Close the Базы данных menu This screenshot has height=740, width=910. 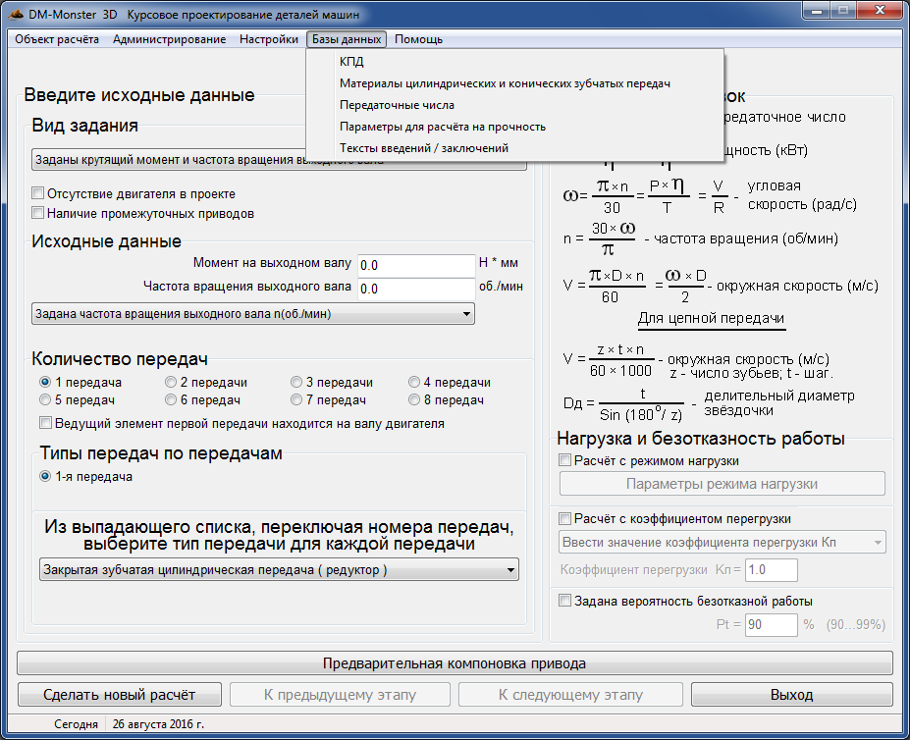pos(347,39)
